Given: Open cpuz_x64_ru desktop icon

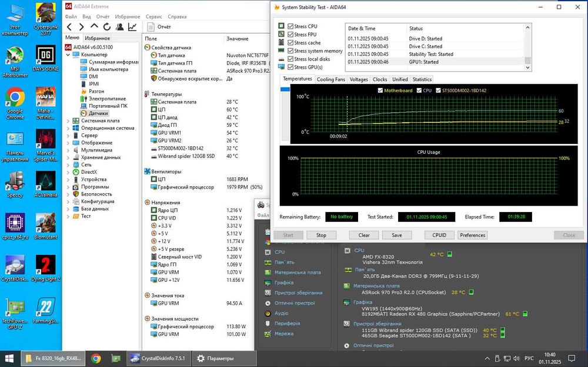Looking at the screenshot, I should [15, 227].
